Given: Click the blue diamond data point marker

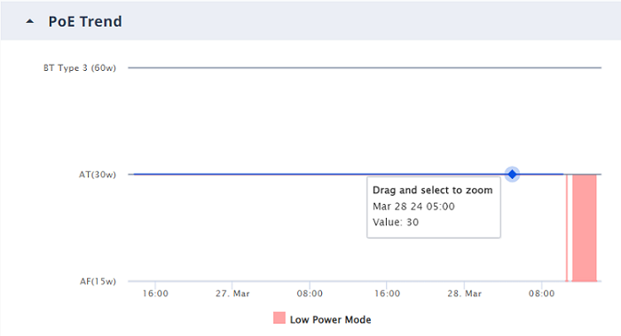Looking at the screenshot, I should pos(513,174).
